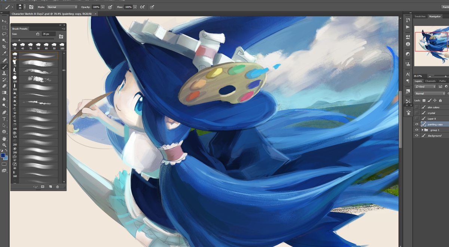This screenshot has width=449, height=247.
Task: Open brush preset picker arrow
Action: click(x=25, y=7)
